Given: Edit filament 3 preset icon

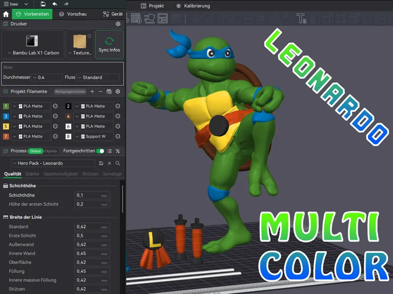Looking at the screenshot, I should tap(56, 116).
